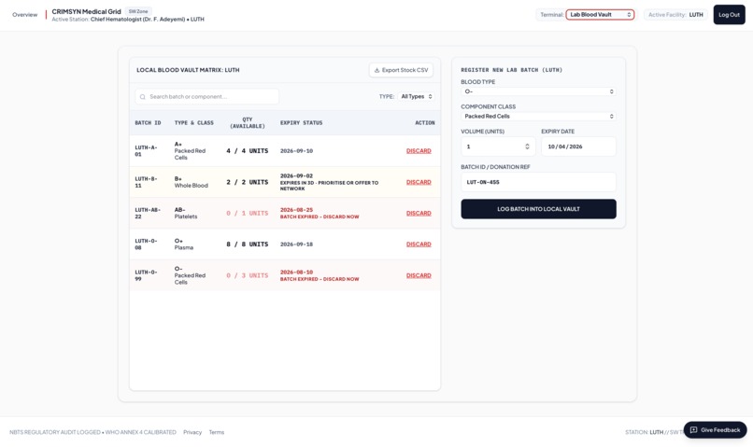The image size is (753, 447).
Task: Discard batch LUTH-O-08
Action: point(419,244)
